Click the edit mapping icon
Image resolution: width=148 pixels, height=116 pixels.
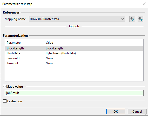[x=132, y=19]
